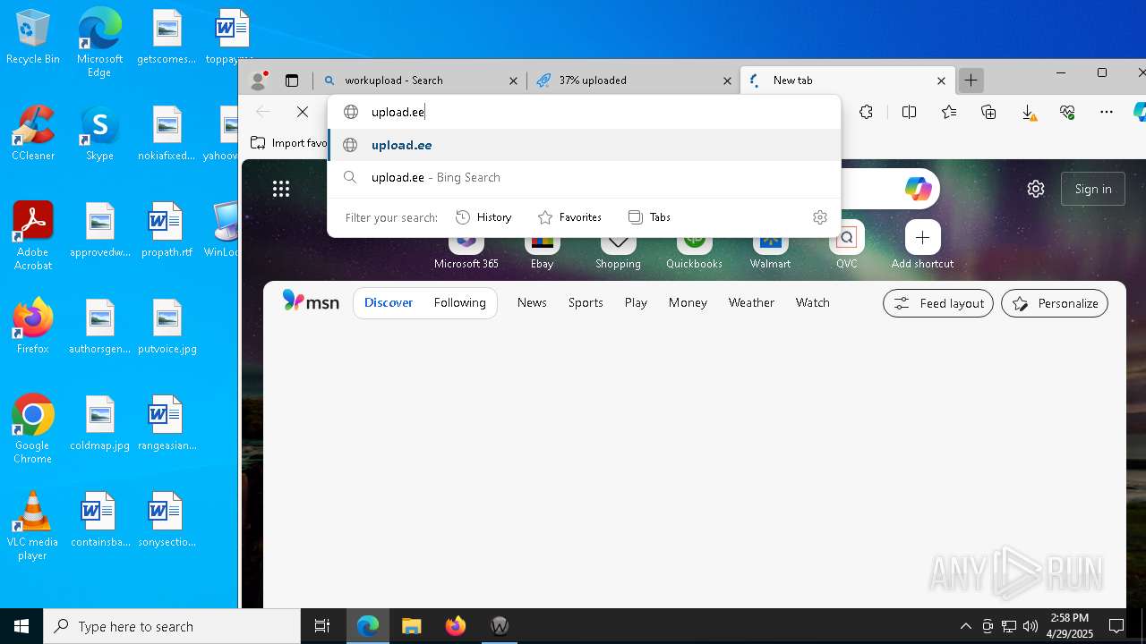Choose upload.ee Bing Search suggestion

585,177
